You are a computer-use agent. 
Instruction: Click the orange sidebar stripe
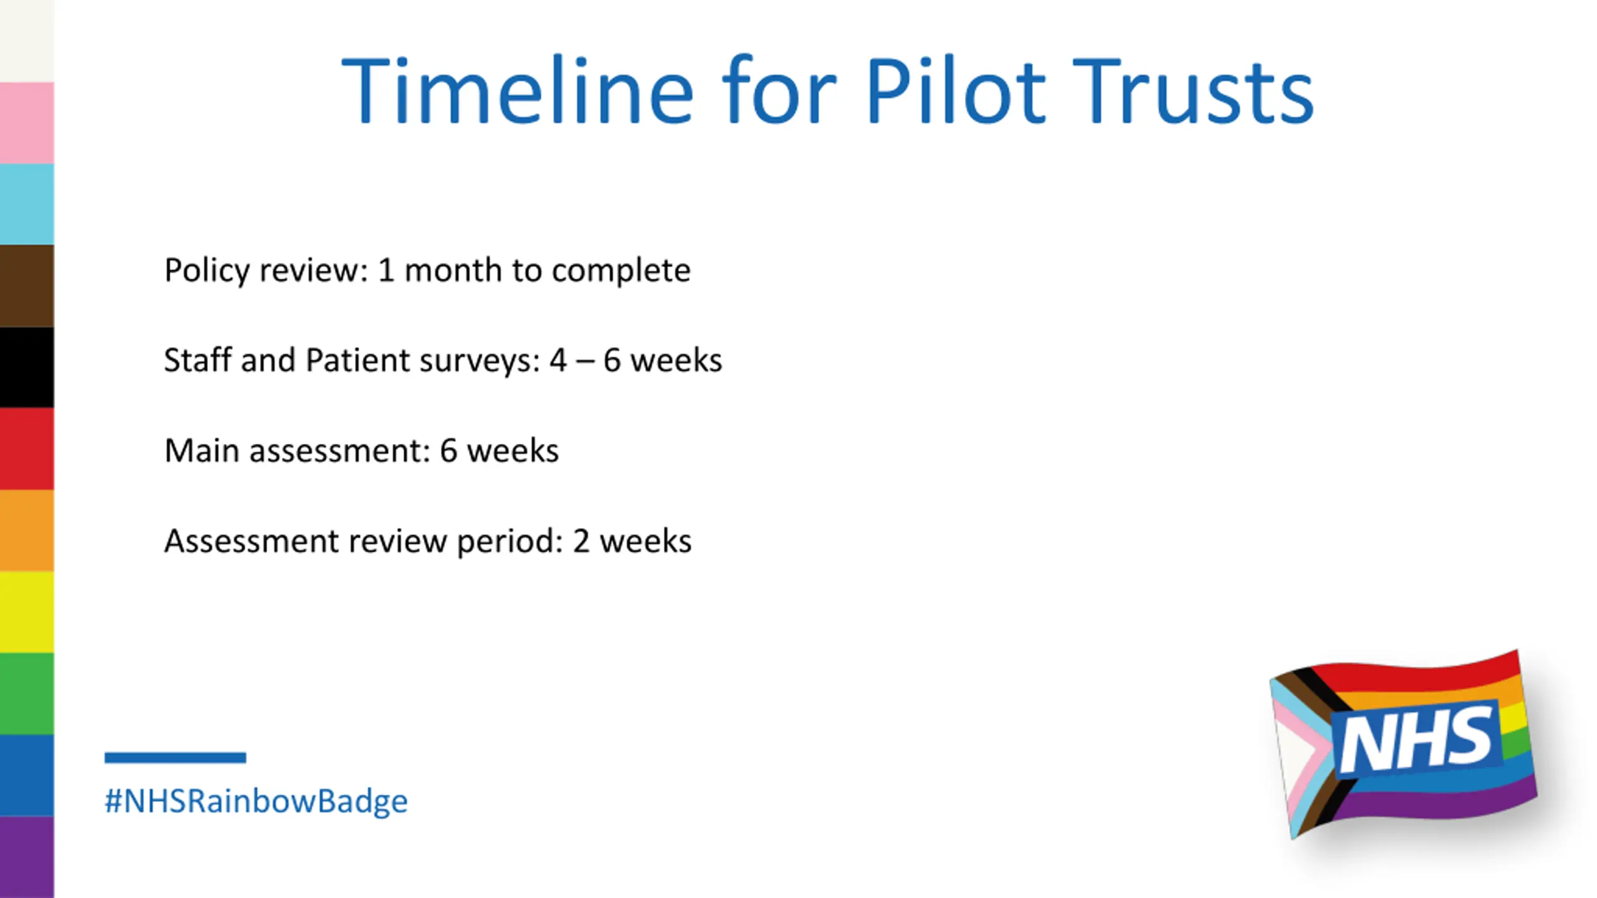tap(27, 531)
